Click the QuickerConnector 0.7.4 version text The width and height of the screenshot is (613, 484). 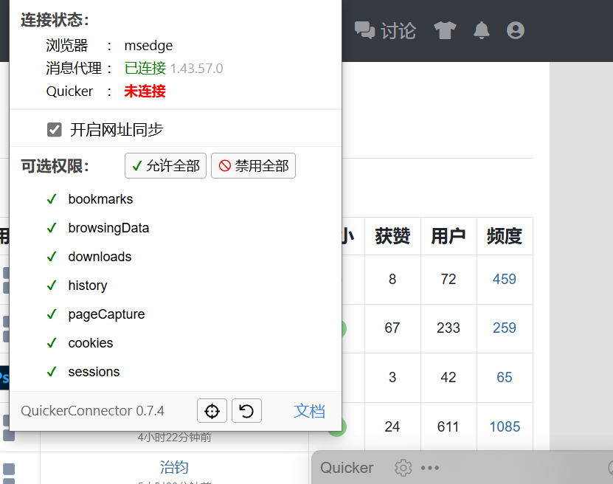click(x=92, y=411)
